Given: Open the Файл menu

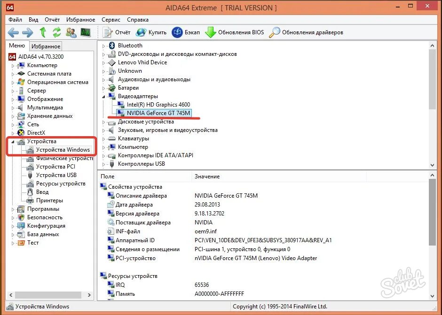Looking at the screenshot, I should 15,20.
